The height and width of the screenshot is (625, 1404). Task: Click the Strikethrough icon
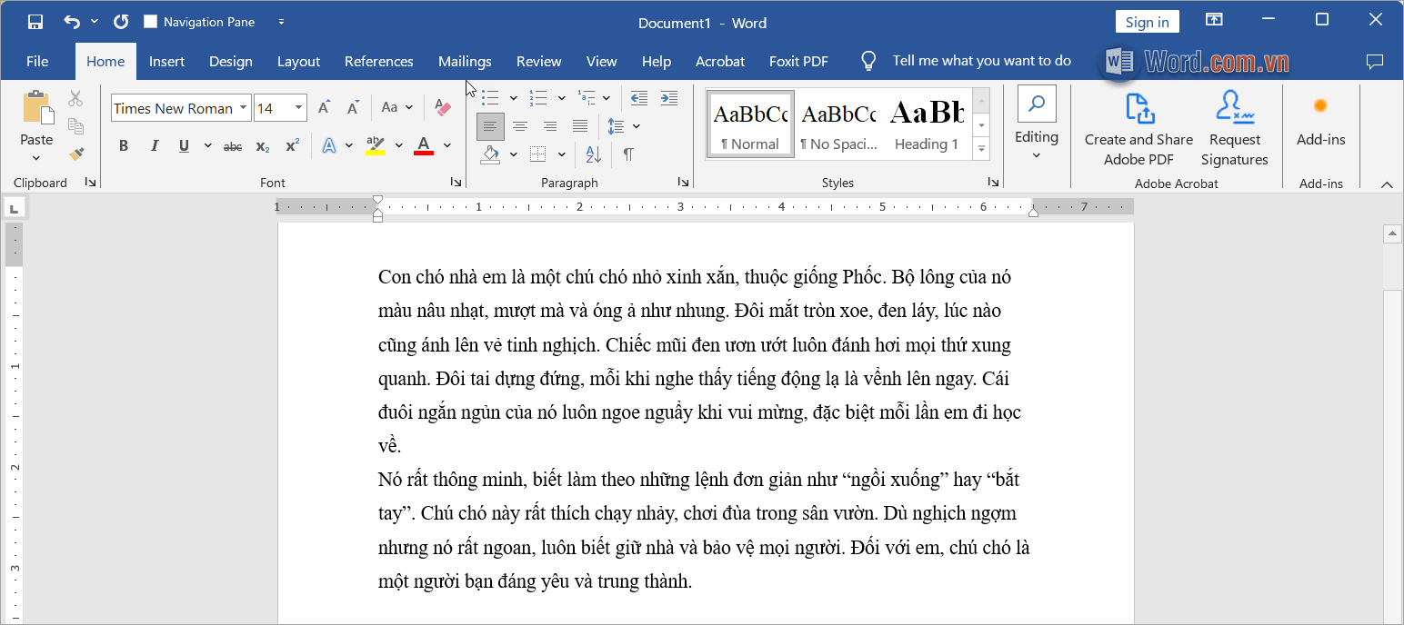232,145
